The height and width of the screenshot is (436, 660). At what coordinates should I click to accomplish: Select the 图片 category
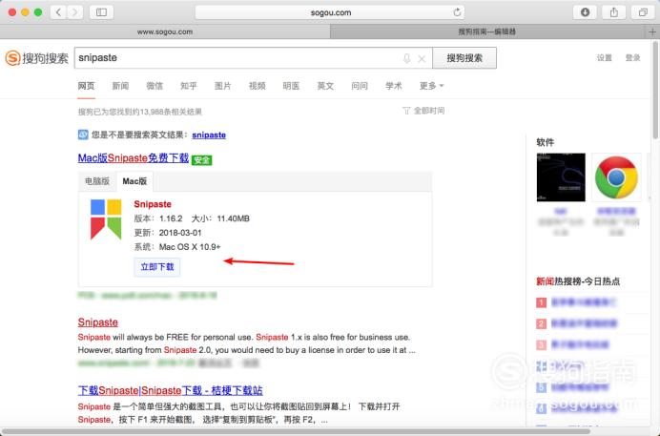[x=222, y=86]
